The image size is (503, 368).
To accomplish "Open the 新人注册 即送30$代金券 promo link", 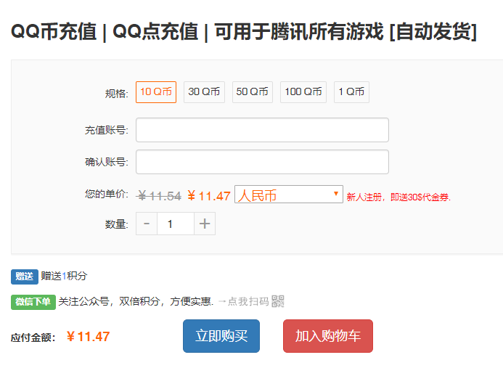I will point(398,197).
